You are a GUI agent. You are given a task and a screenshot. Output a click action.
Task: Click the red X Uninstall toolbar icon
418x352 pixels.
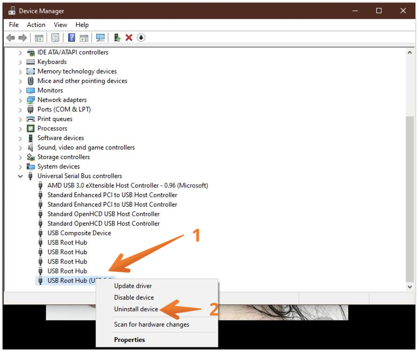pyautogui.click(x=129, y=38)
